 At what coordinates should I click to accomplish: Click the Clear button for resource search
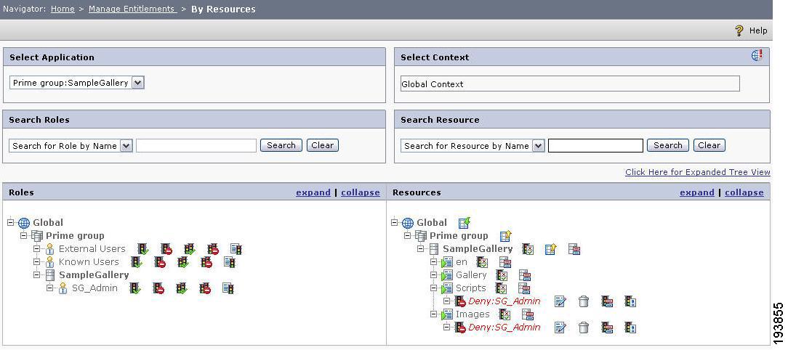pos(709,145)
